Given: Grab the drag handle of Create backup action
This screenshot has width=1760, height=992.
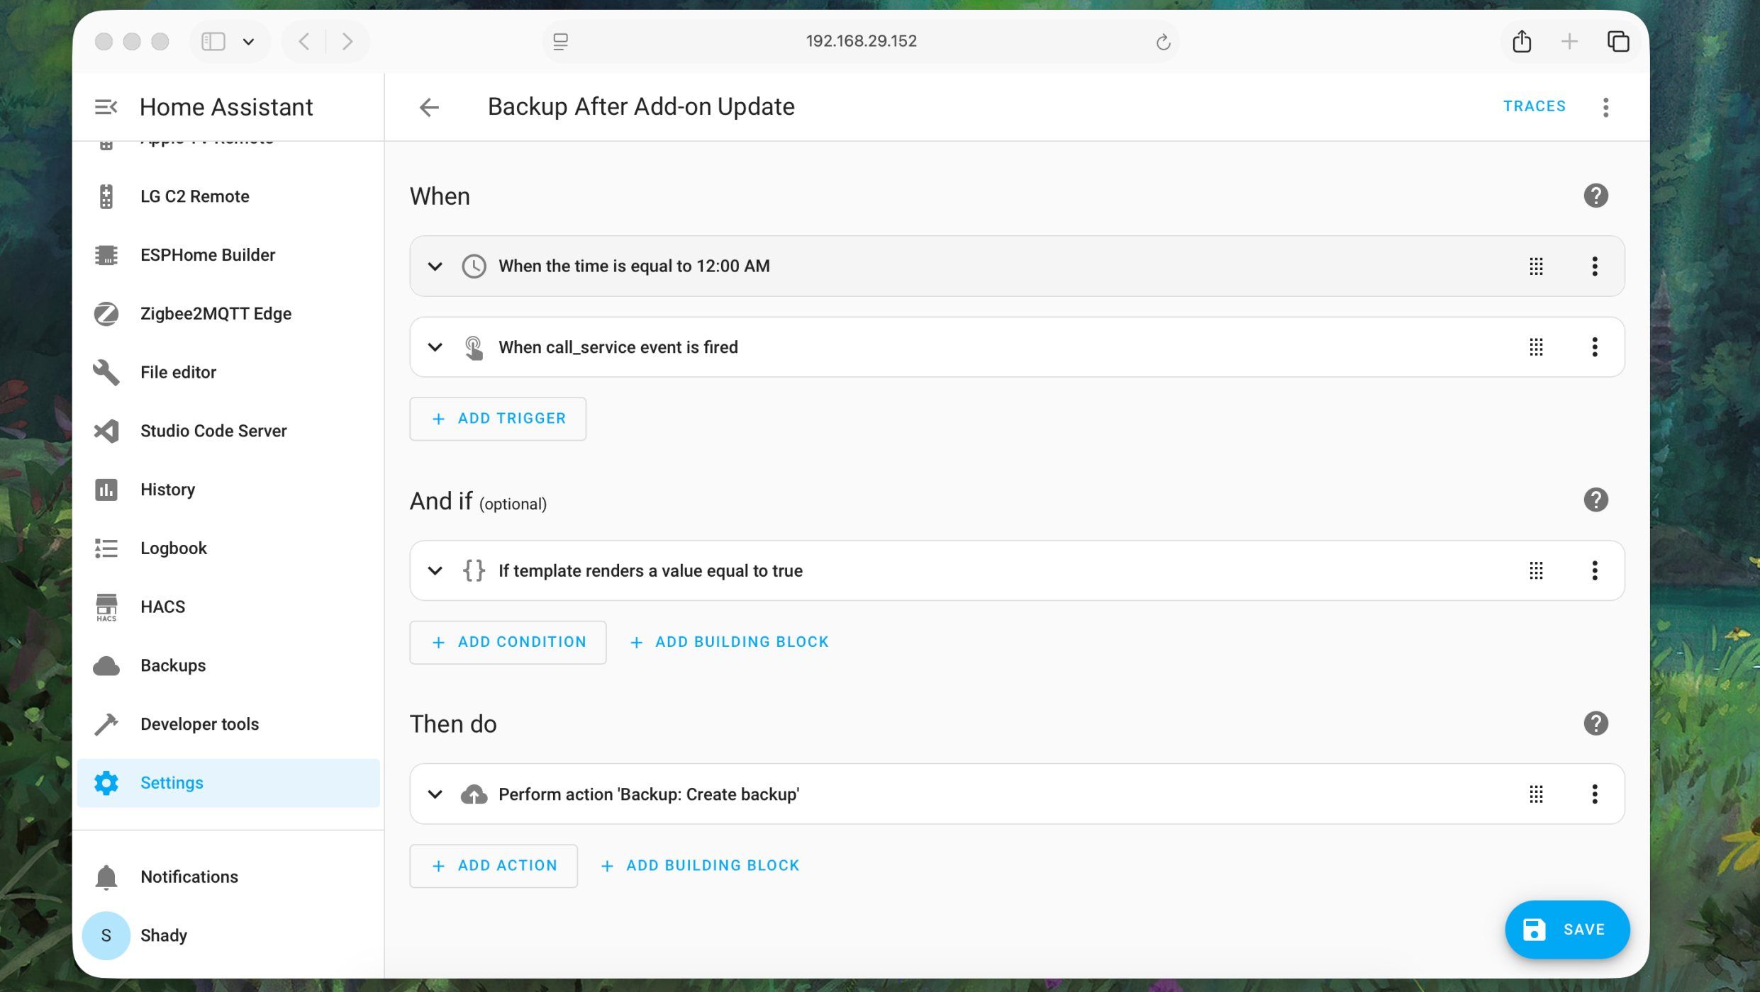Looking at the screenshot, I should pos(1536,794).
